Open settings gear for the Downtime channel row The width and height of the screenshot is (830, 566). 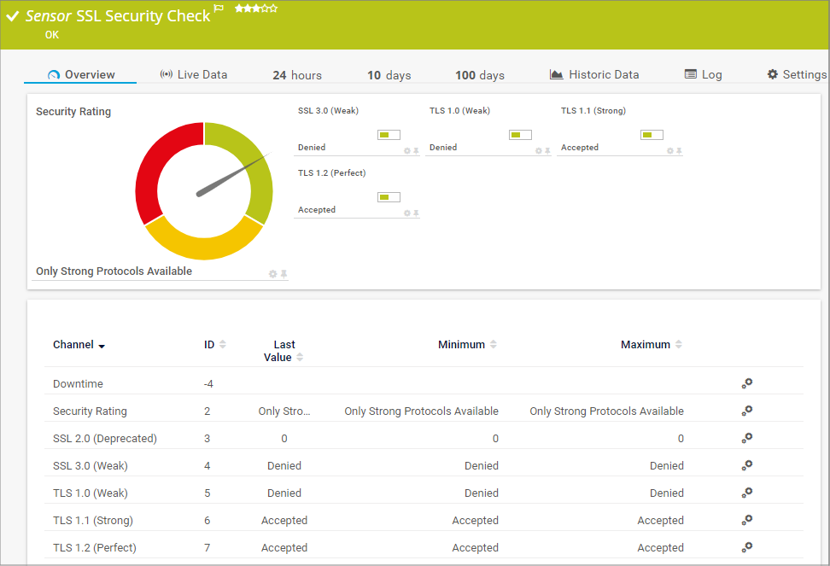(x=746, y=383)
